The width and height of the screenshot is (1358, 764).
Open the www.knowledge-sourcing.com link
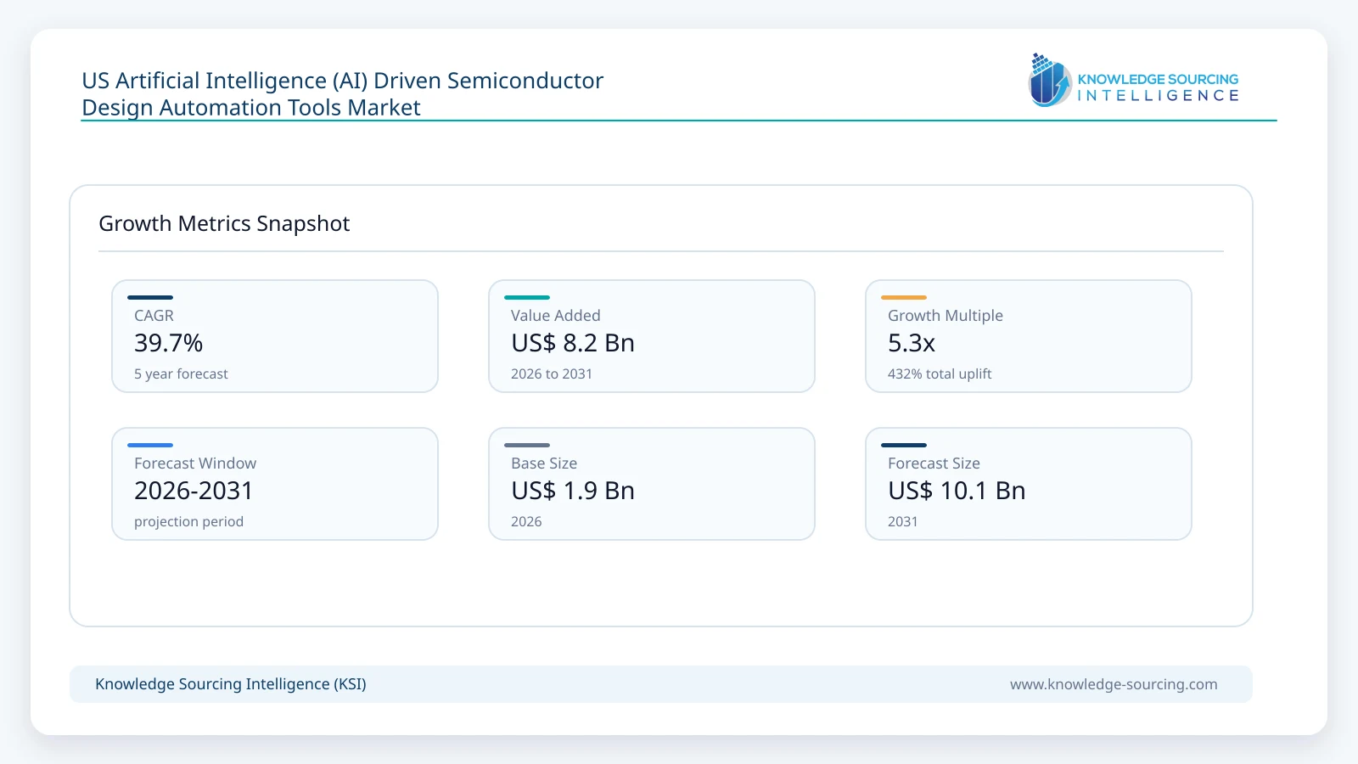(x=1114, y=684)
